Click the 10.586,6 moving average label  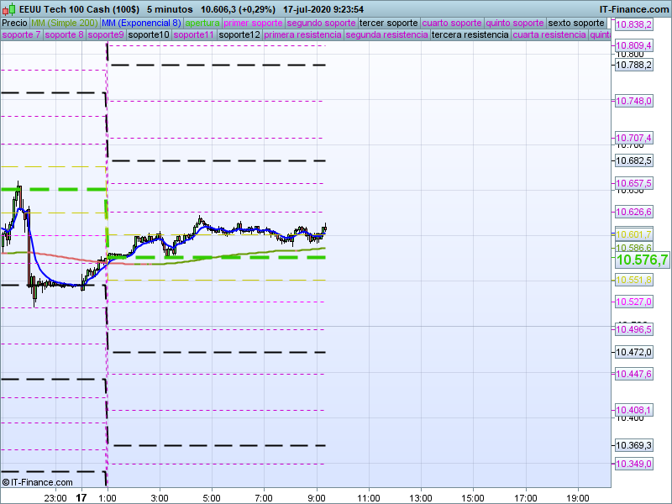633,248
